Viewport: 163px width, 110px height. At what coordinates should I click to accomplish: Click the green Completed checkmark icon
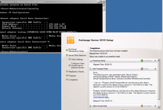point(142,61)
